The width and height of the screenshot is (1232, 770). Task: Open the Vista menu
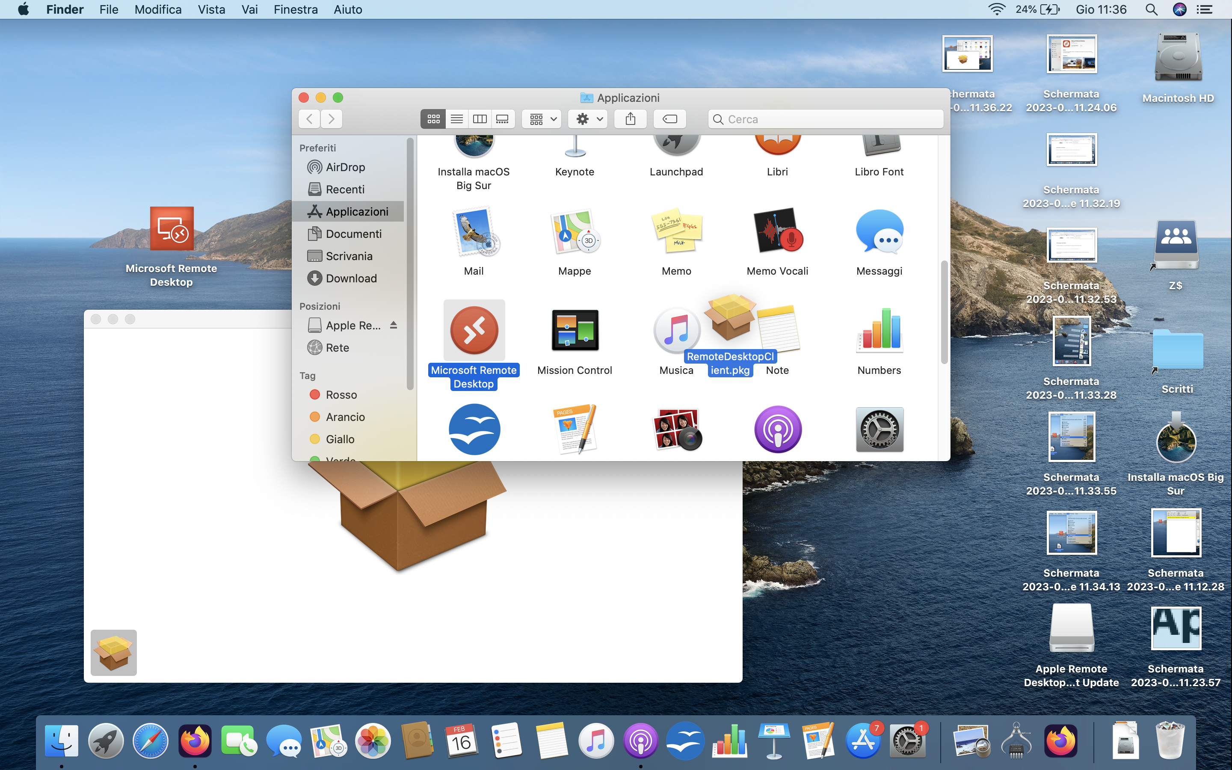click(211, 10)
